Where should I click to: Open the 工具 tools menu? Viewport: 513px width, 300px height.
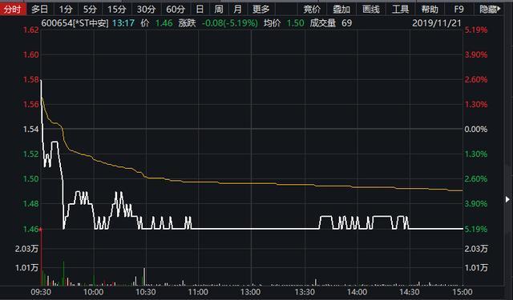[x=400, y=9]
